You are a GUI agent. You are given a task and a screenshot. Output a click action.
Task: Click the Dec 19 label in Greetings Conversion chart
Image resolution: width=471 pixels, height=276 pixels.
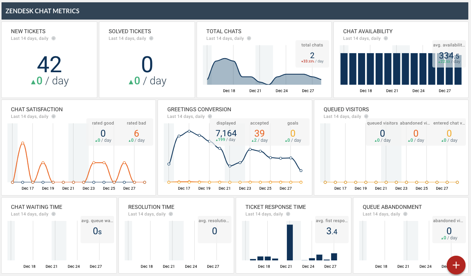(x=204, y=188)
